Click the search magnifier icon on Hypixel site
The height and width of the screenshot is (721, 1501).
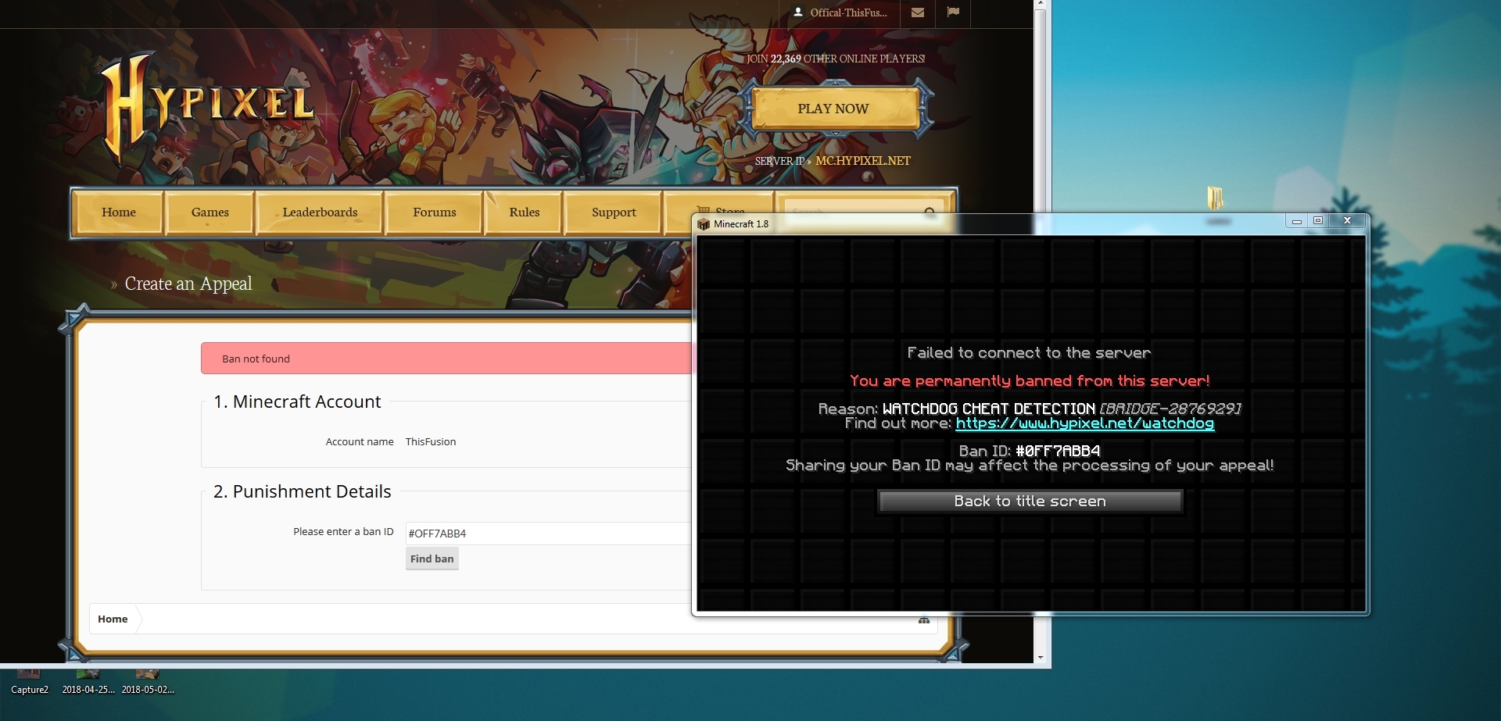[x=930, y=212]
